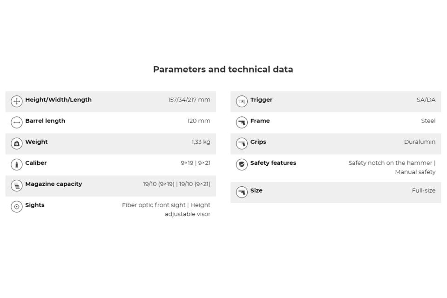The height and width of the screenshot is (298, 447).
Task: Click the Full-size value
Action: pyautogui.click(x=423, y=190)
